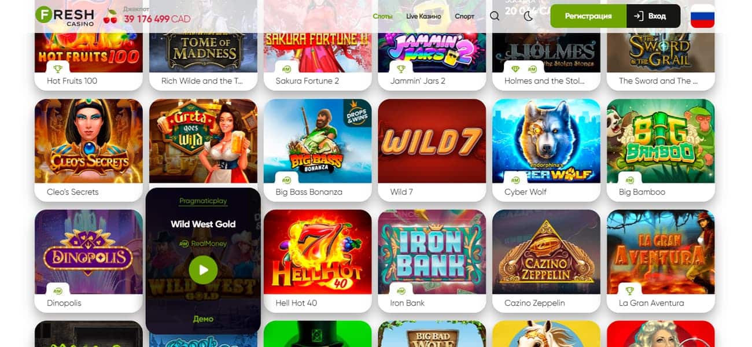Click the cherry jackpot icon

coord(110,17)
